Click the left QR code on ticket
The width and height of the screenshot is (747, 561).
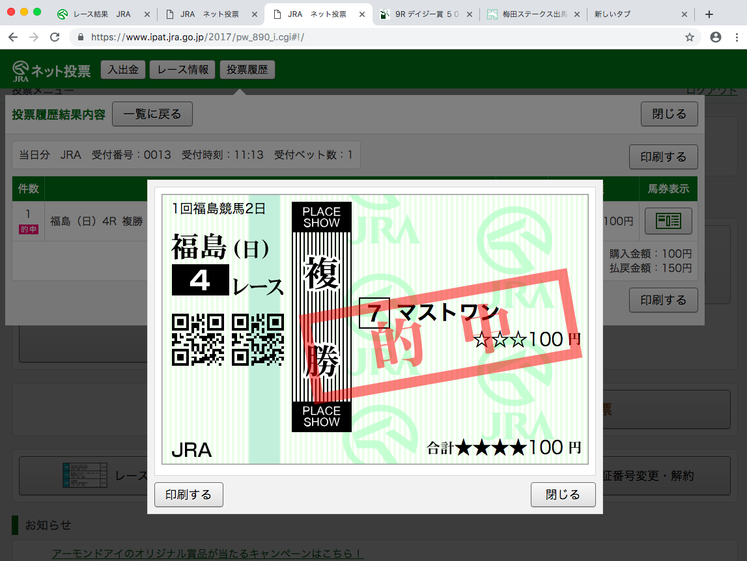pyautogui.click(x=198, y=340)
